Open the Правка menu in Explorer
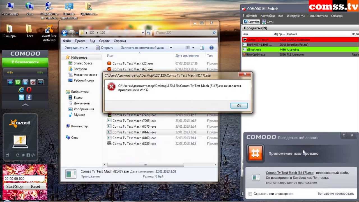The width and height of the screenshot is (359, 202). [x=80, y=41]
